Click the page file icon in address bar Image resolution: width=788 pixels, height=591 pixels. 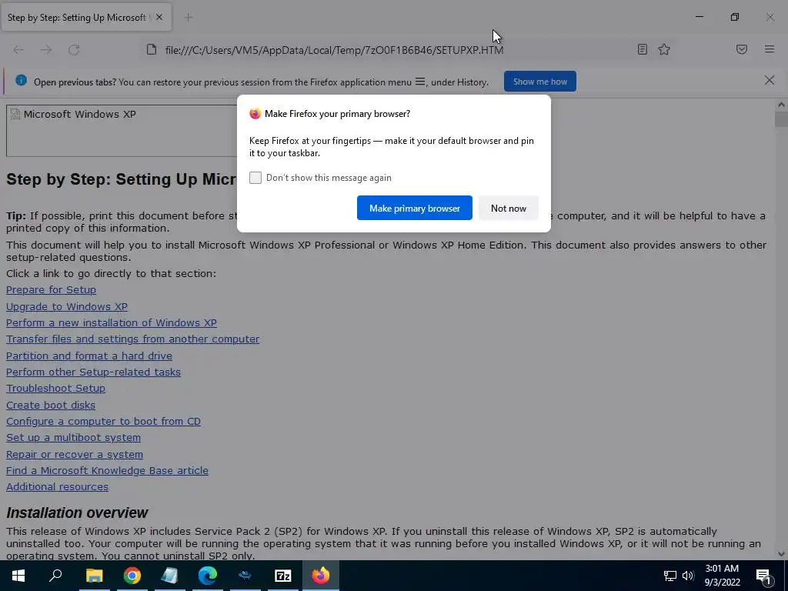pos(152,49)
